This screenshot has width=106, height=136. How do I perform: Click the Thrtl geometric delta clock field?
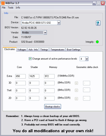87,90
